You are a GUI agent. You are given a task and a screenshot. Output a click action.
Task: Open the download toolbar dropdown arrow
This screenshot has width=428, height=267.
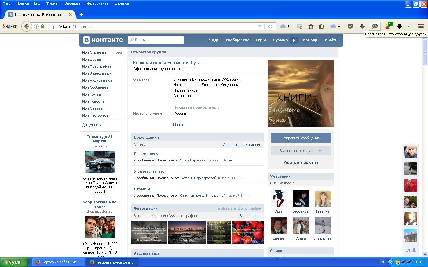pos(408,26)
